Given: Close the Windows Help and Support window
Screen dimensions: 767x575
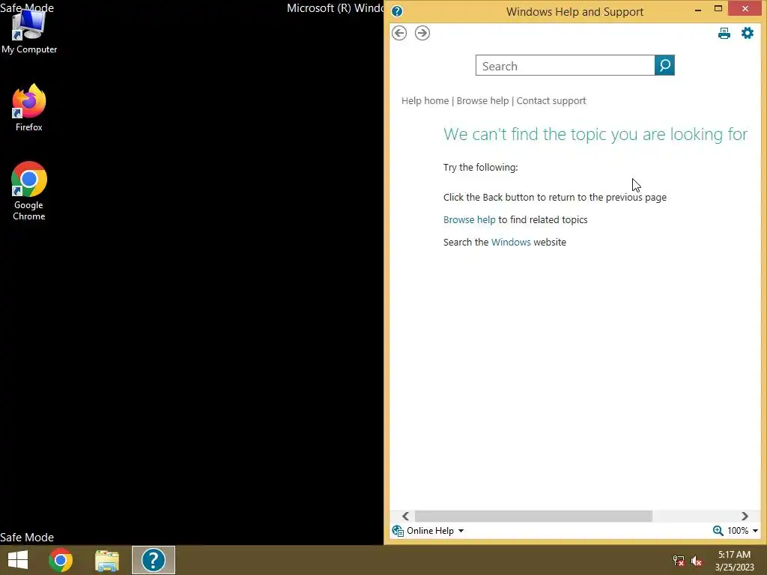Looking at the screenshot, I should click(745, 8).
